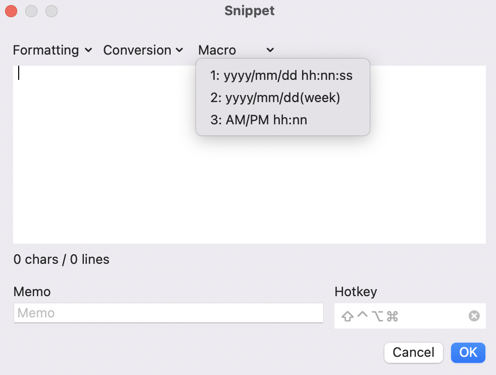This screenshot has height=375, width=496.
Task: Close the Snippet window
Action: (x=11, y=11)
